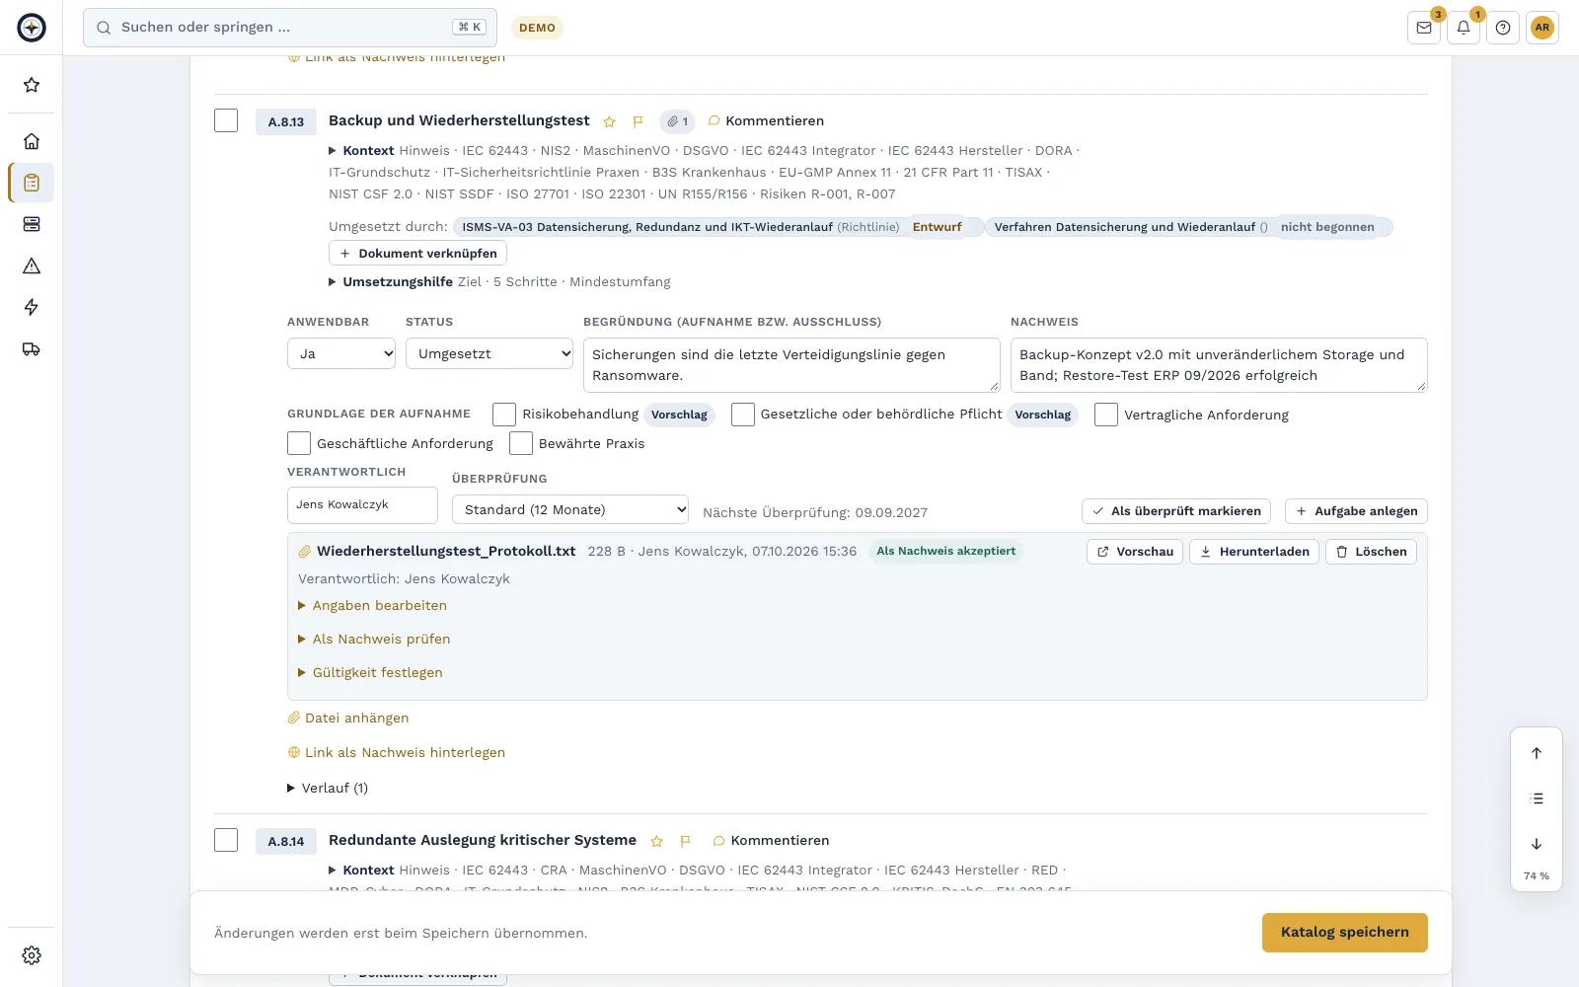Check Gesetzliche oder behördliche Pflicht

pyautogui.click(x=743, y=415)
